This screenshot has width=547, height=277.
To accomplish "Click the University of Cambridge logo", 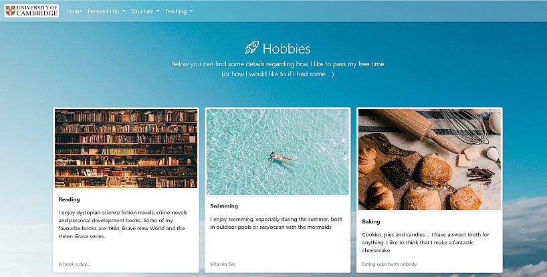I will [x=31, y=11].
